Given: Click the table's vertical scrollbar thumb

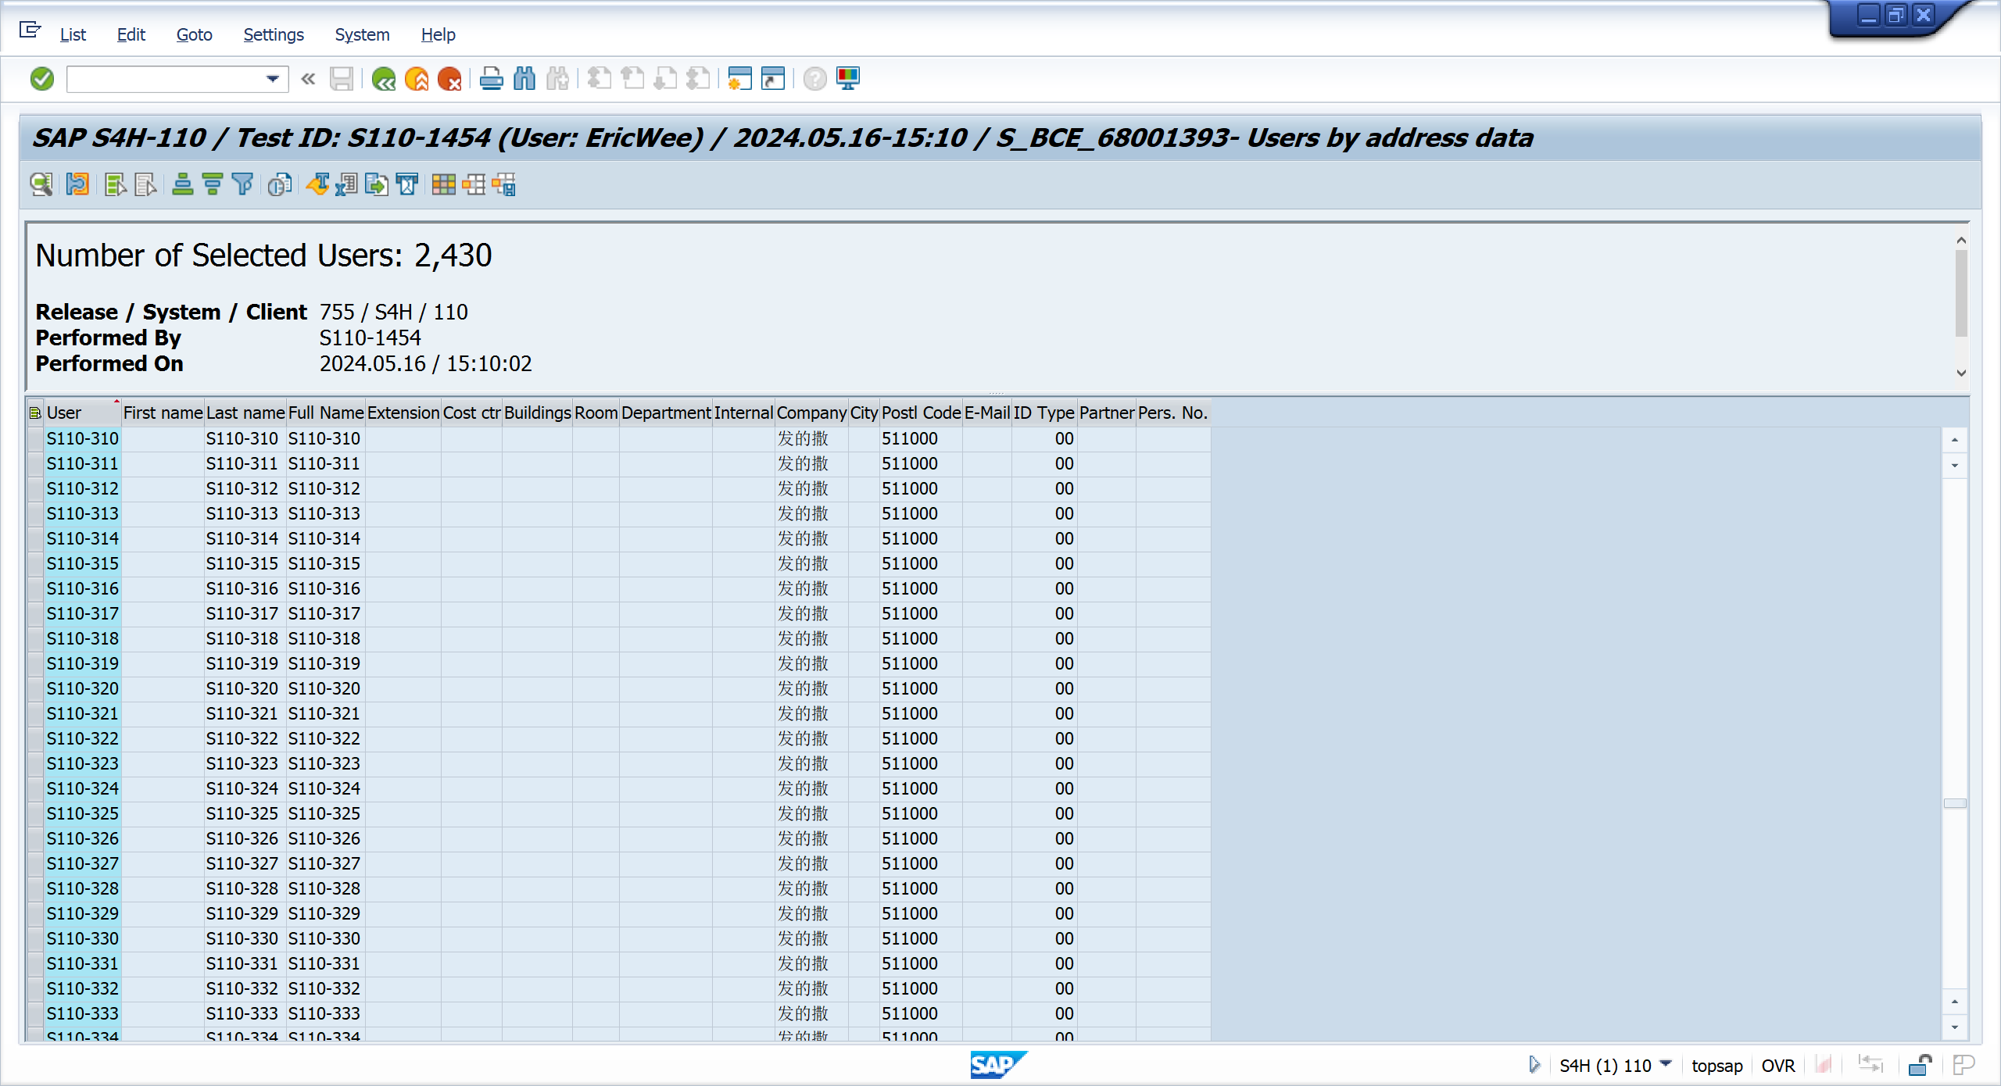Looking at the screenshot, I should pyautogui.click(x=1954, y=803).
